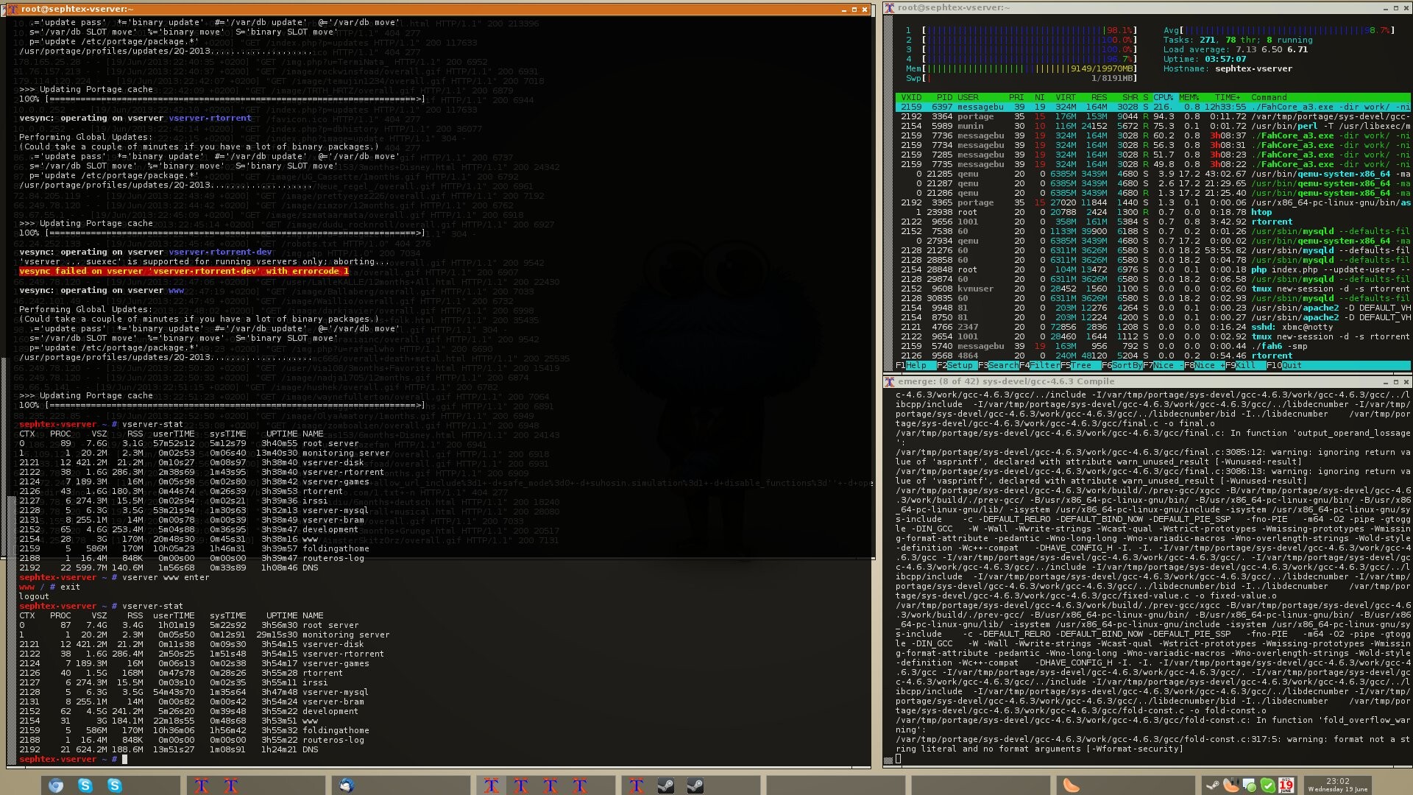Click F10 Quit in htop

[1291, 365]
